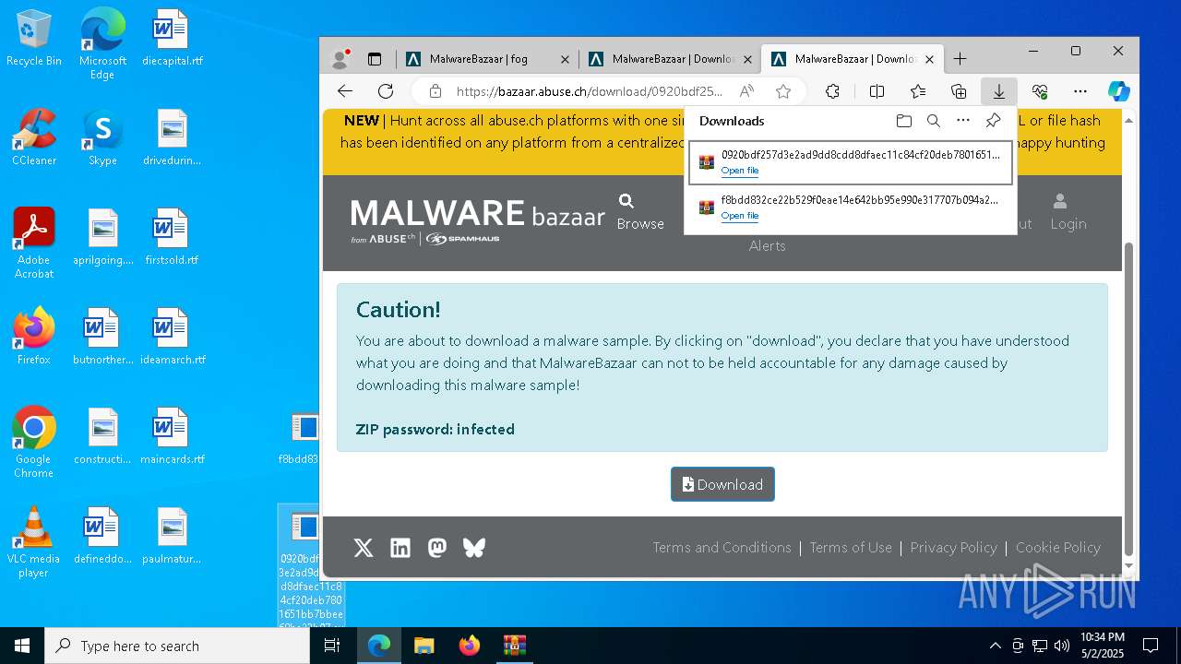The width and height of the screenshot is (1181, 664).
Task: Close the MalwareBazaar | fog tab
Action: tap(565, 59)
